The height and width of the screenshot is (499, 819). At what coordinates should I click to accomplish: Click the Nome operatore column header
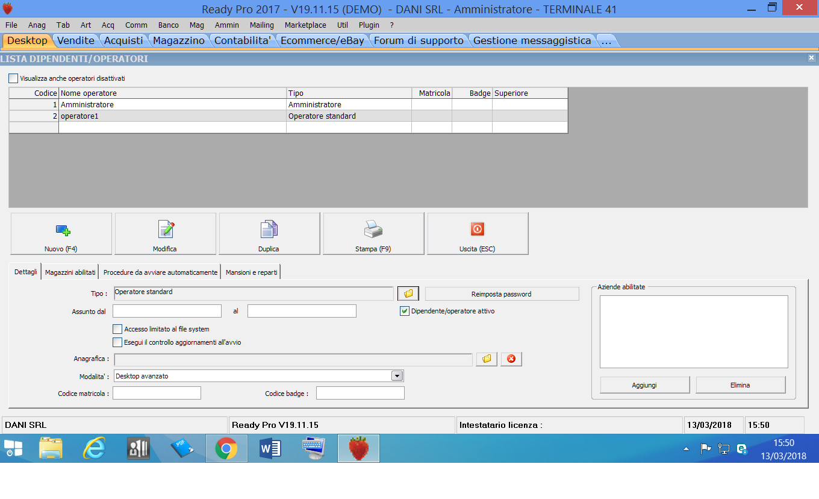pos(172,93)
